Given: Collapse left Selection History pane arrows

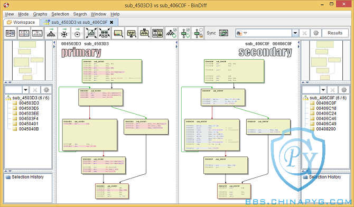Looking at the screenshot, I should pyautogui.click(x=6, y=171).
